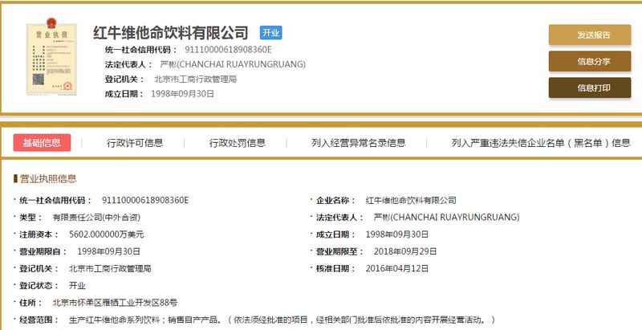Click the 营业执照信息 section heading

coord(47,178)
